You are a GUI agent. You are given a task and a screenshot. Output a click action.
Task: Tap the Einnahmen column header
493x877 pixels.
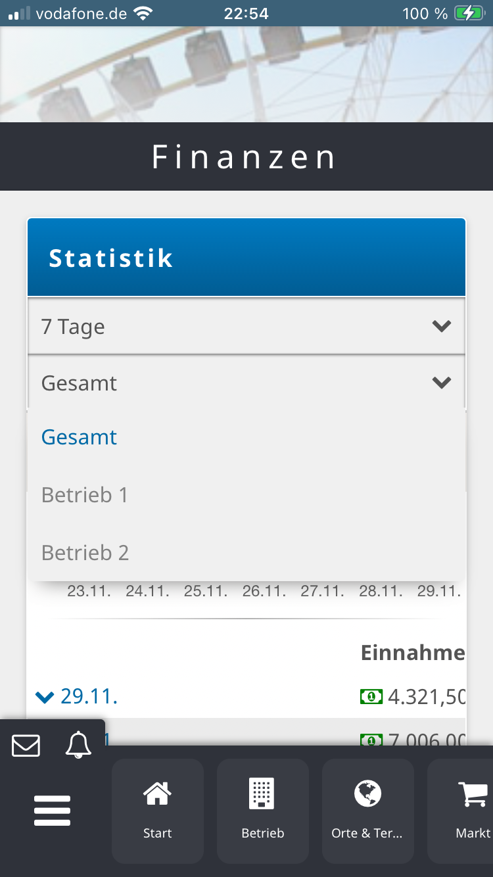click(x=413, y=653)
